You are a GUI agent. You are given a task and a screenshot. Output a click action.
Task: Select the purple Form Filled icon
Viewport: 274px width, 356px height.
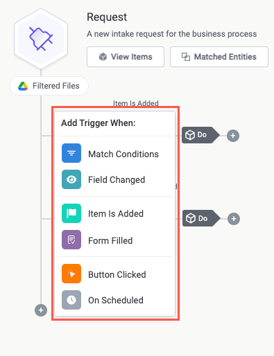[71, 240]
